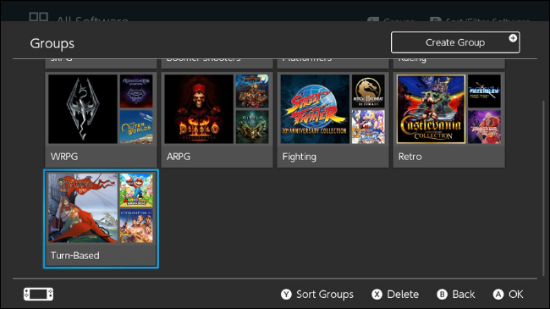Select Street Fighter 30th Anniversary Collection cover
The height and width of the screenshot is (309, 550).
(x=315, y=109)
